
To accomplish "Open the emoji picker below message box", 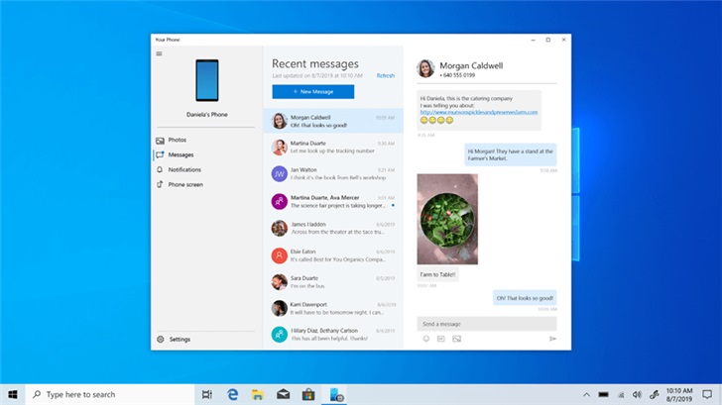I will tap(426, 339).
